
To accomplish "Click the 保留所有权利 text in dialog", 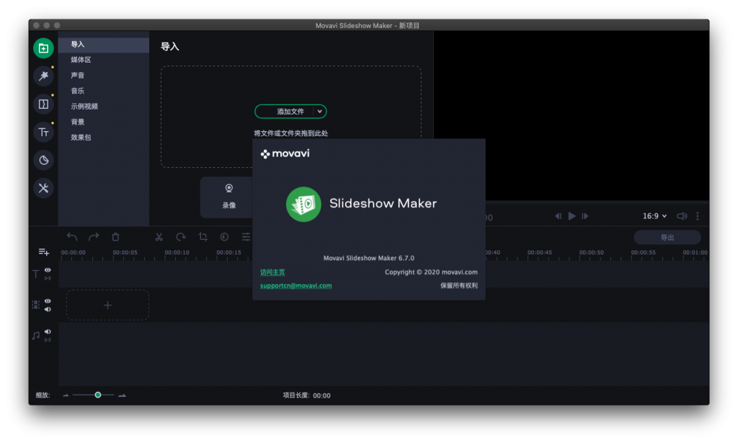I will coord(459,285).
